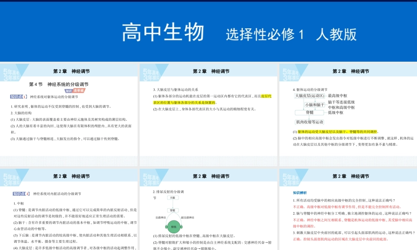Select the slide headed 4. 躯体运动的分级调节
Image resolution: width=417 pixels, height=250 pixels.
[x=348, y=115]
